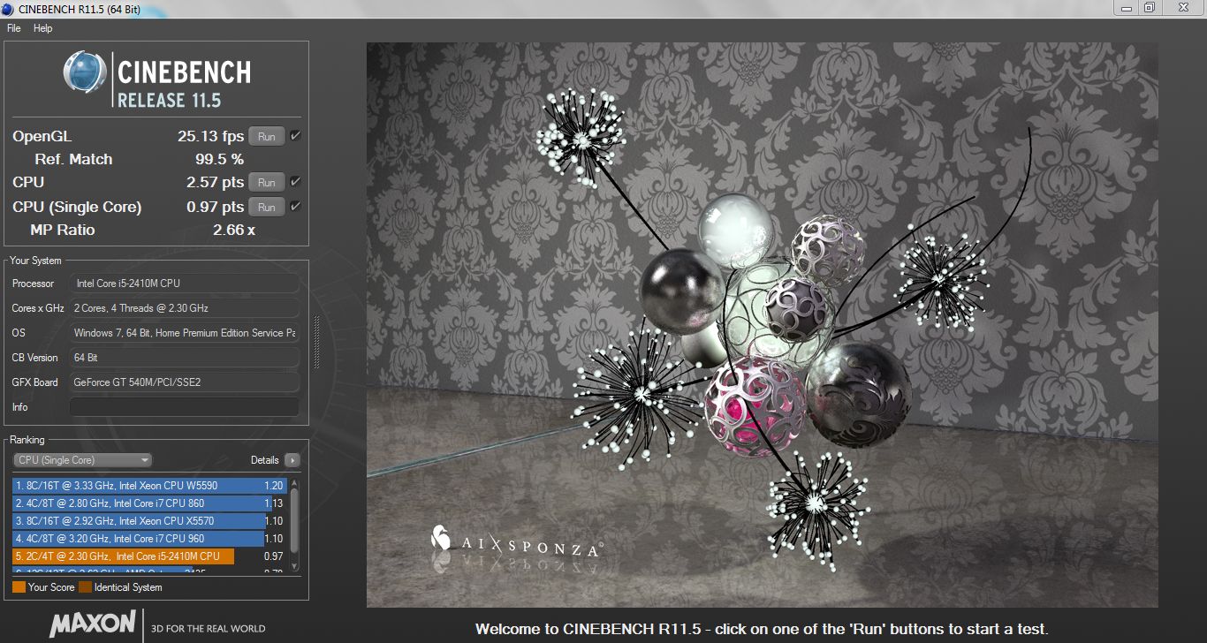
Task: Click the MP Ratio 2.66 x value
Action: pos(233,230)
